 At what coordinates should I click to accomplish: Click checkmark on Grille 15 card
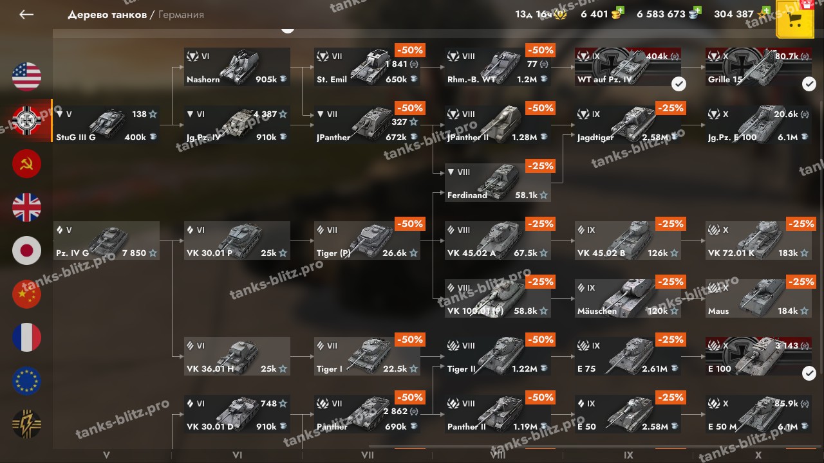pyautogui.click(x=809, y=84)
